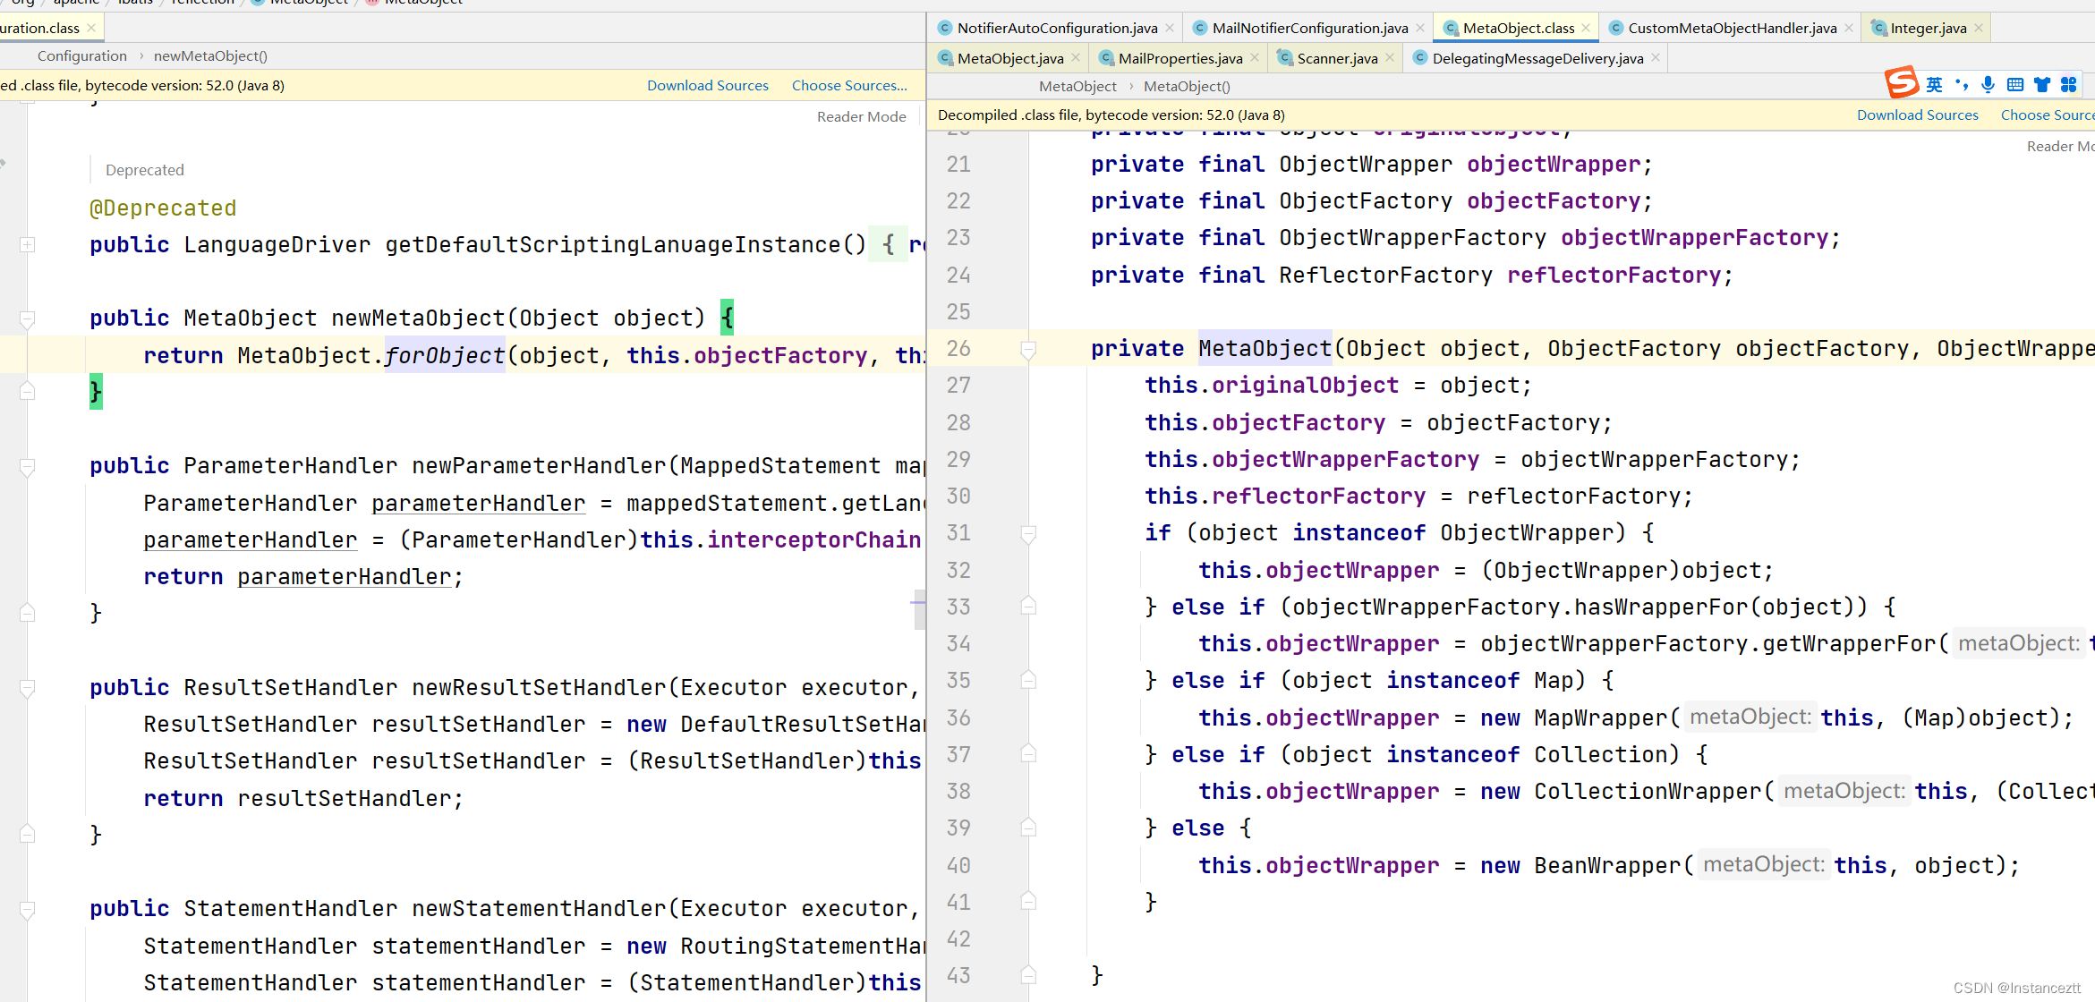Screen dimensions: 2095x1002
Task: Click MailNotifierConfiguration.java class icon
Action: pyautogui.click(x=1200, y=28)
